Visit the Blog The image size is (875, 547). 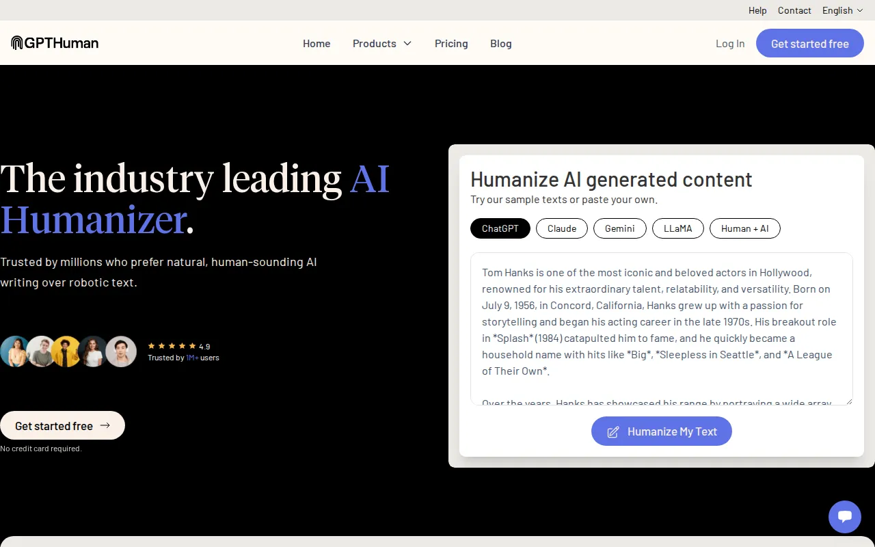pos(501,43)
